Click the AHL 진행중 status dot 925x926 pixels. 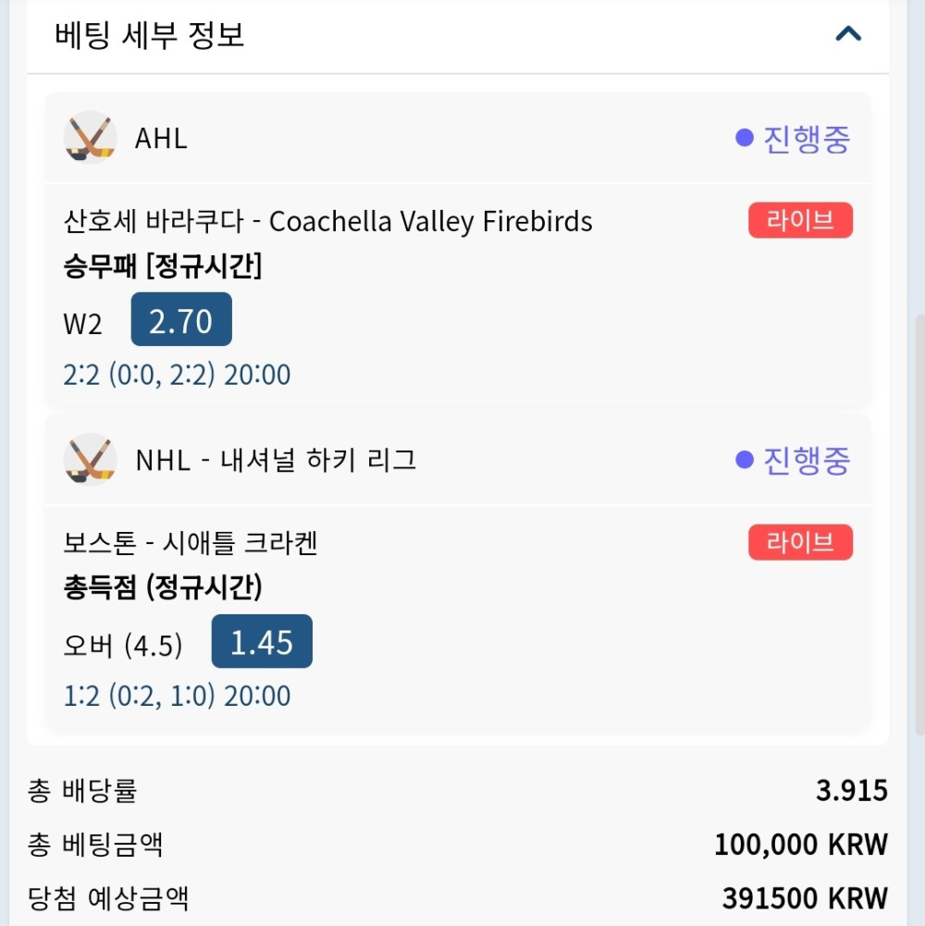tap(745, 139)
